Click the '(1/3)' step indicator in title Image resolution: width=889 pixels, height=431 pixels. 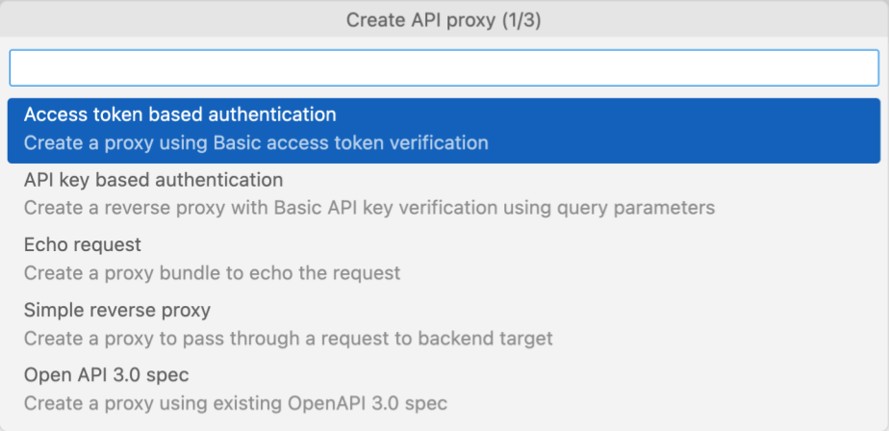(x=521, y=20)
